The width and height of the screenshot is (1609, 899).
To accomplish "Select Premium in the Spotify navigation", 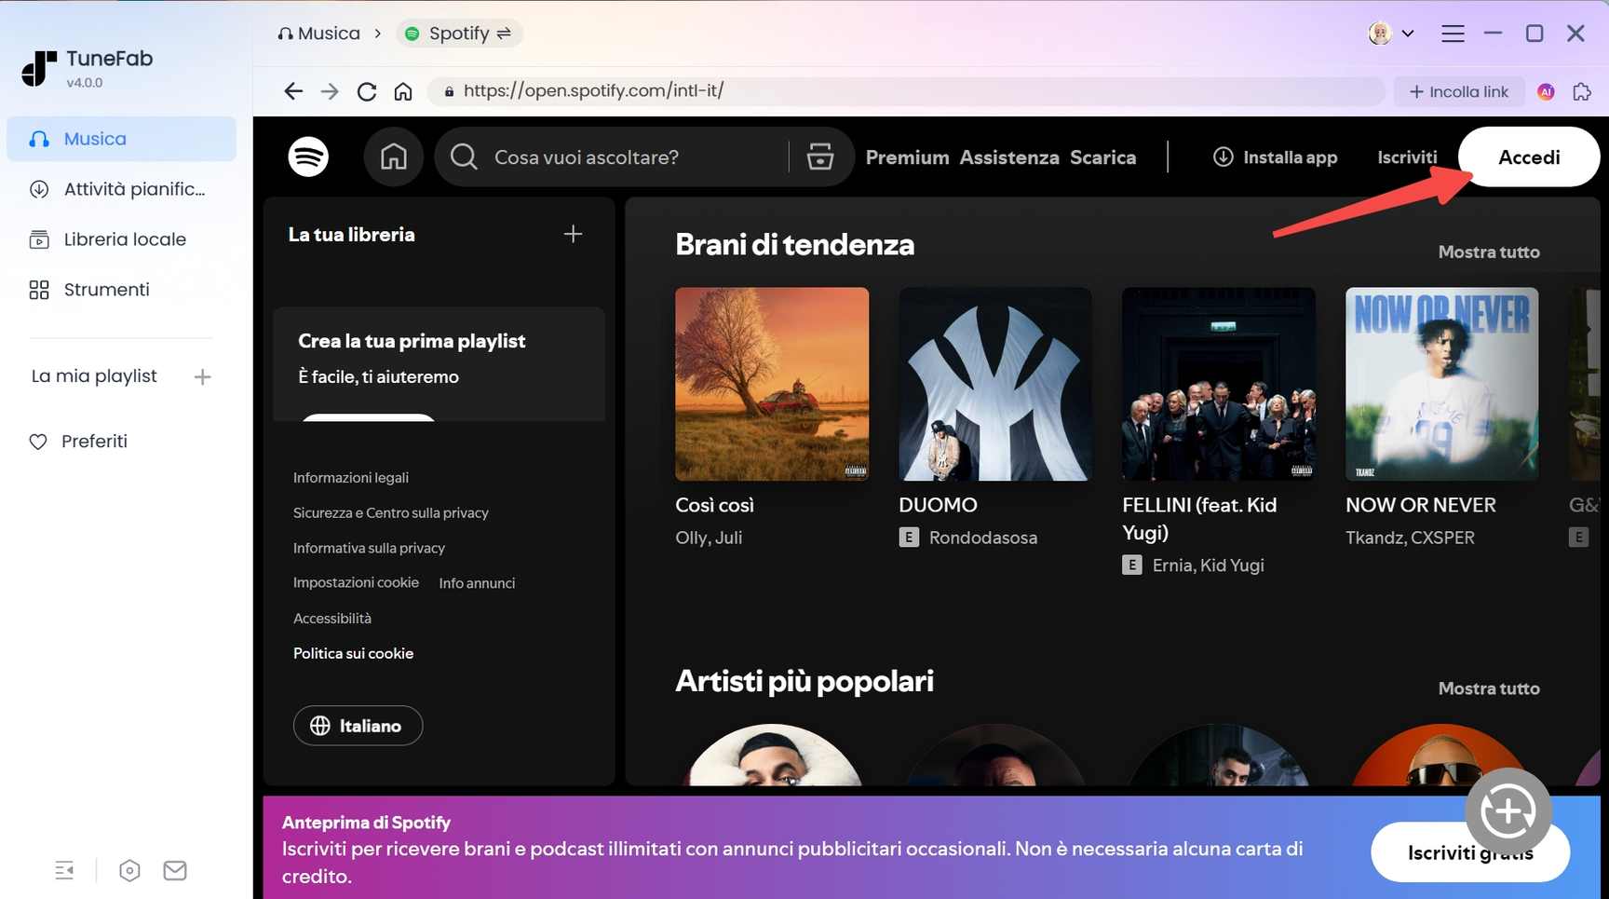I will [907, 157].
